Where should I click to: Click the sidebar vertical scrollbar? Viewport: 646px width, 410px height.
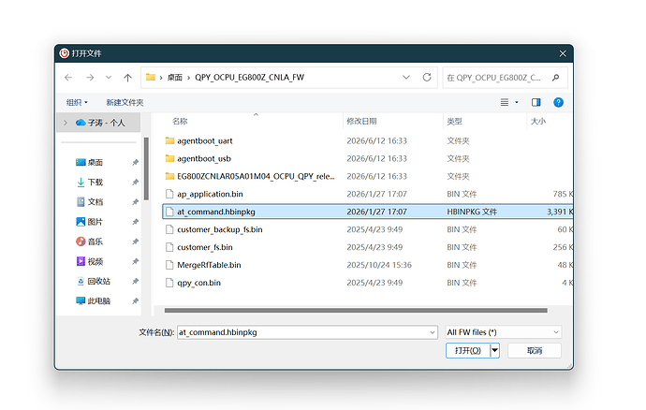(146, 168)
